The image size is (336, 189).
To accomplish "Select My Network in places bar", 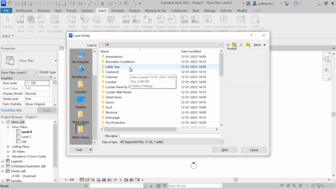I will click(x=80, y=72).
